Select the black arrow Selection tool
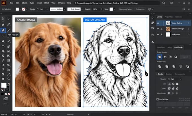 click(3, 19)
